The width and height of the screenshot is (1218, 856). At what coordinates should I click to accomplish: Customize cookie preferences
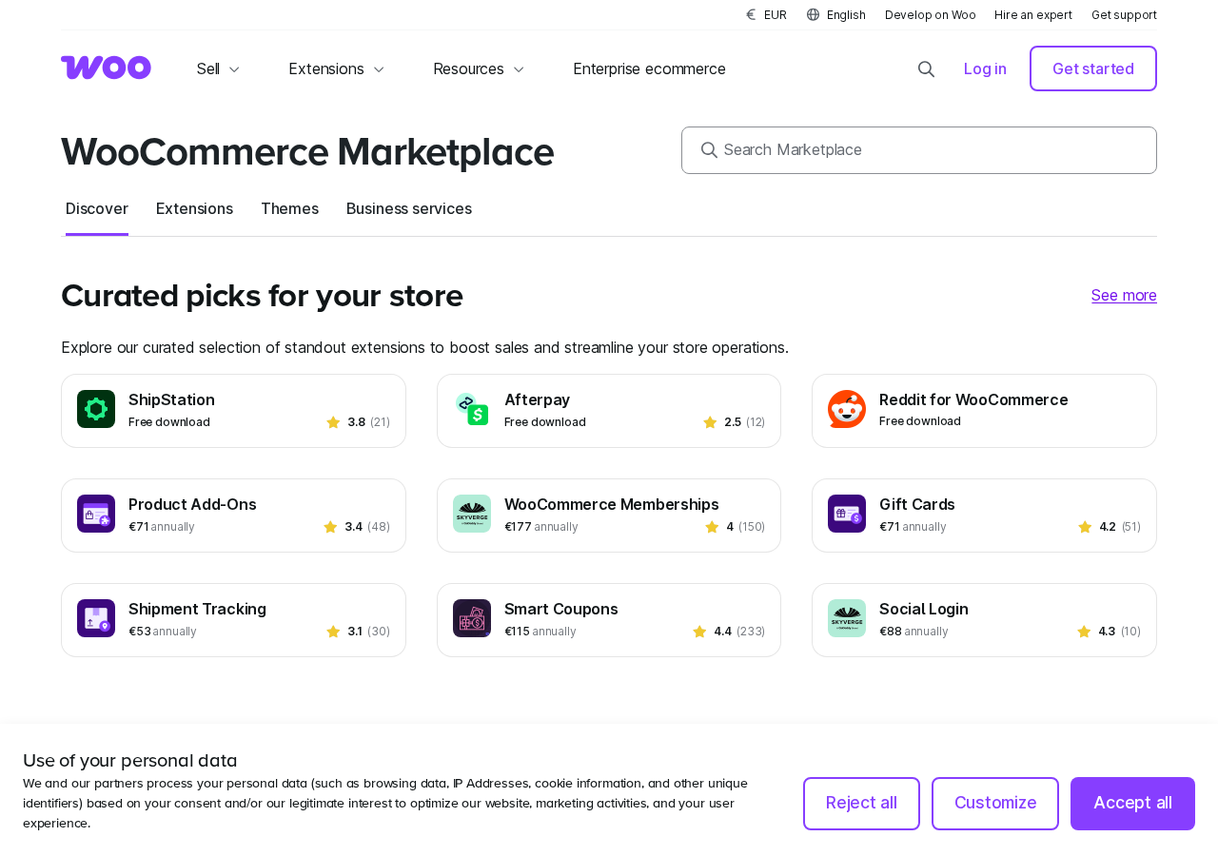(995, 803)
